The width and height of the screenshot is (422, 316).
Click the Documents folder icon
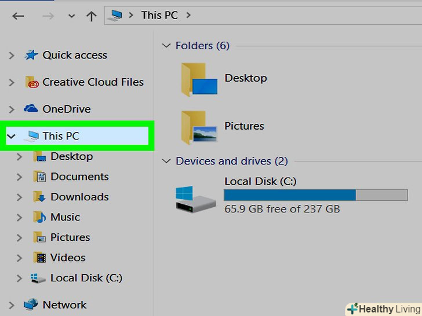click(39, 177)
